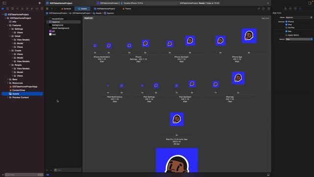Open the Breakpoint navigator icon

37,9
